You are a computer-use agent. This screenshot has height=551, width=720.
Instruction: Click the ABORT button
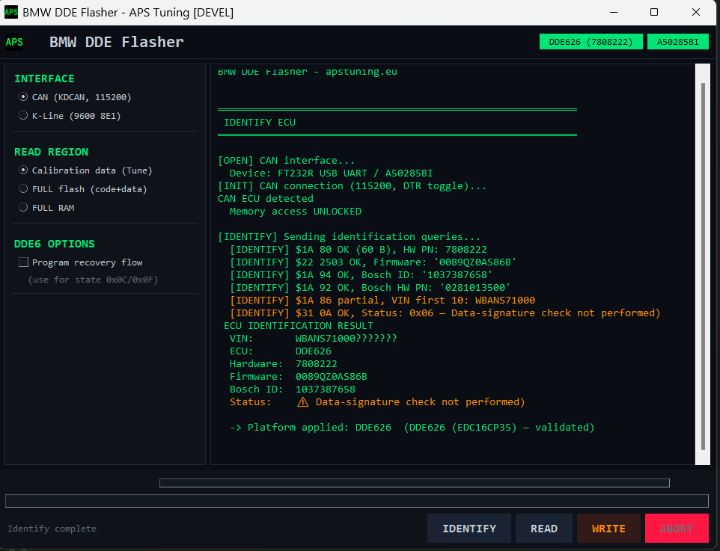677,529
